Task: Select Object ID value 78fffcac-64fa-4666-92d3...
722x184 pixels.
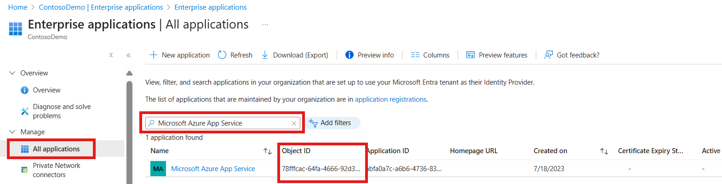Action: point(321,169)
